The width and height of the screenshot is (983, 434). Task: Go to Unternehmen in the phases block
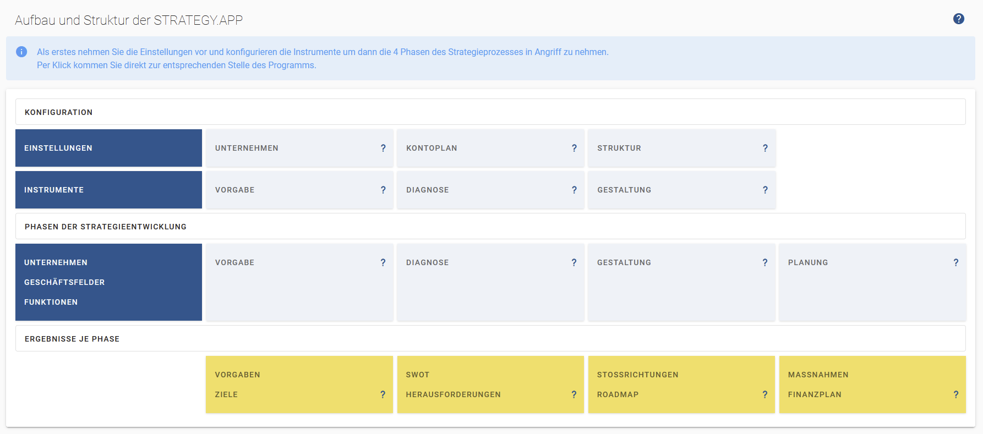point(56,262)
